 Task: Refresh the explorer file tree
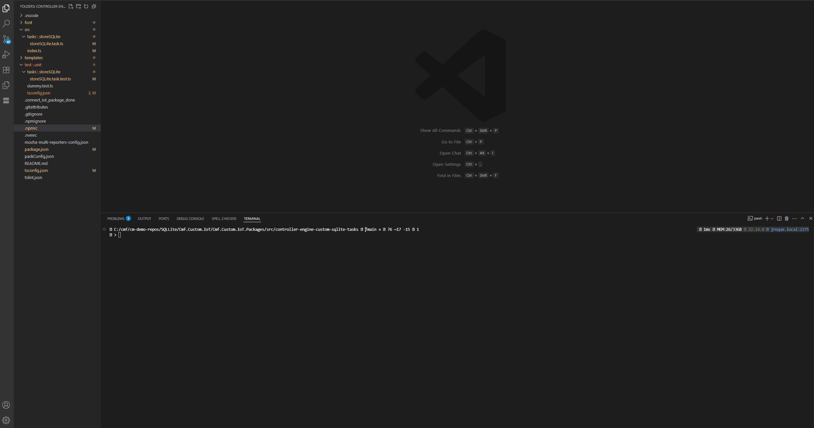(x=86, y=6)
